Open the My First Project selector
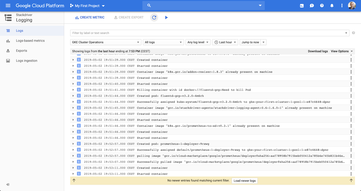Screen dimensions: 361x191 click(x=87, y=5)
